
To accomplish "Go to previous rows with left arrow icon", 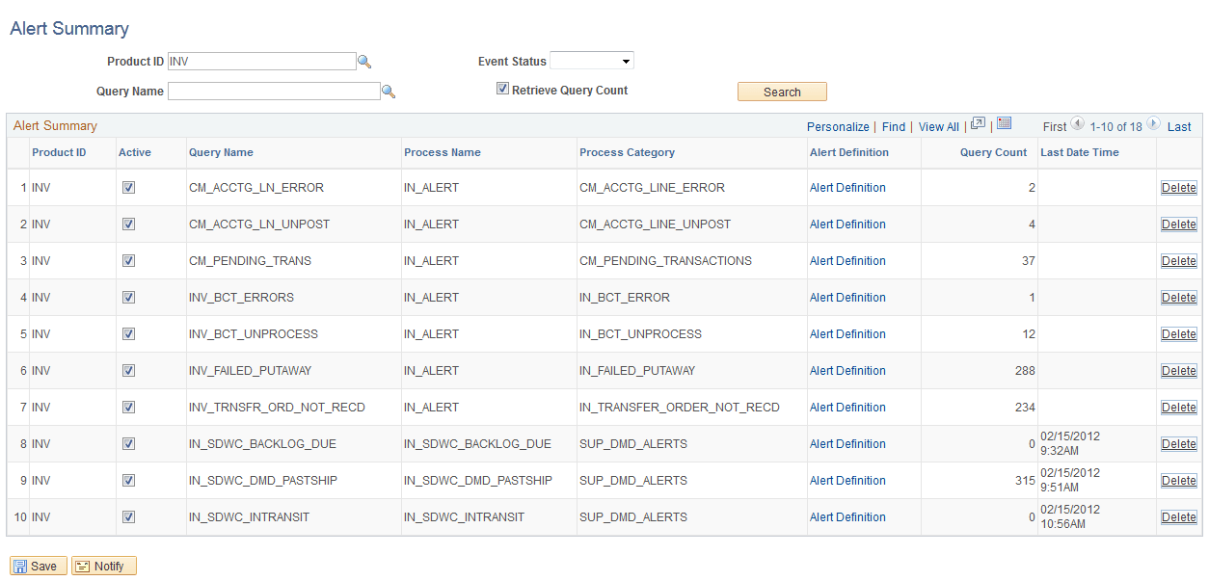I will [x=1077, y=125].
